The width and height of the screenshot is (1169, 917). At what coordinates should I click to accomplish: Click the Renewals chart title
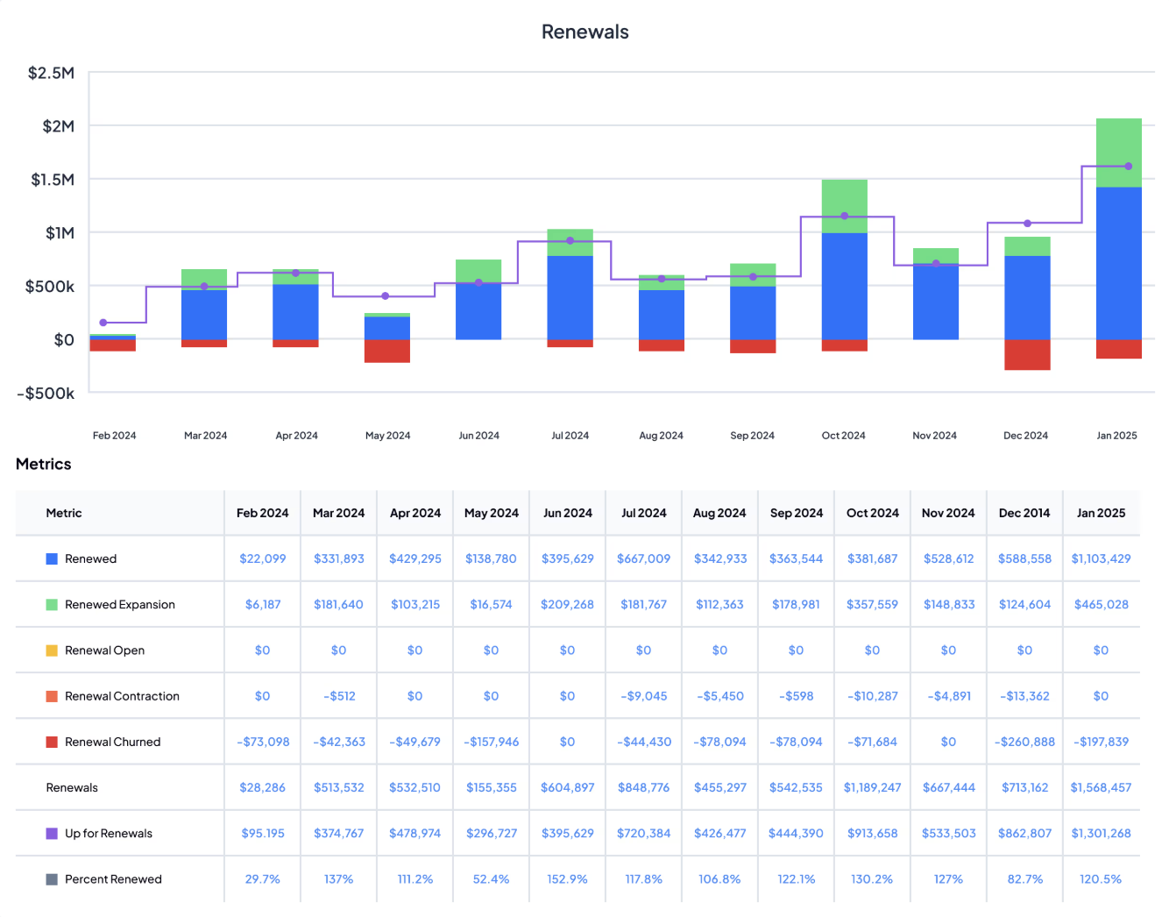[584, 32]
